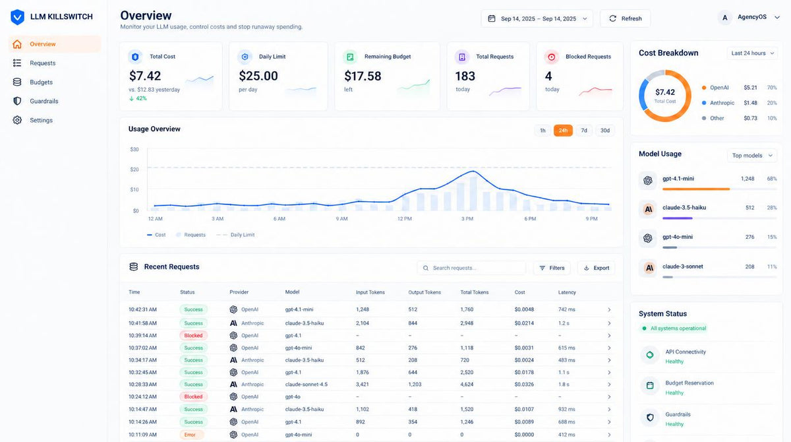Image resolution: width=791 pixels, height=442 pixels.
Task: Click the AgencyOS avatar letter A
Action: pos(725,18)
